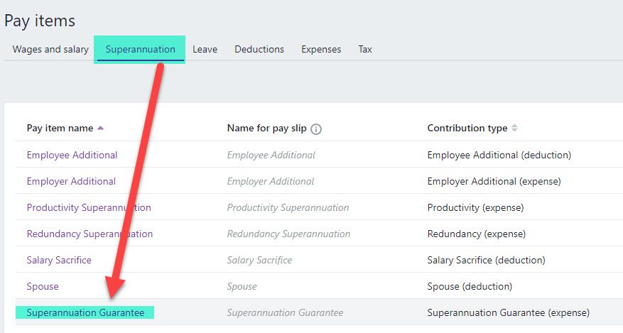Switch to the Wages and salary tab
Screen dimensions: 623x333
tap(50, 50)
